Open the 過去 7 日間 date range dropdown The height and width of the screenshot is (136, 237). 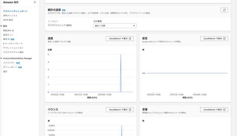(115, 26)
